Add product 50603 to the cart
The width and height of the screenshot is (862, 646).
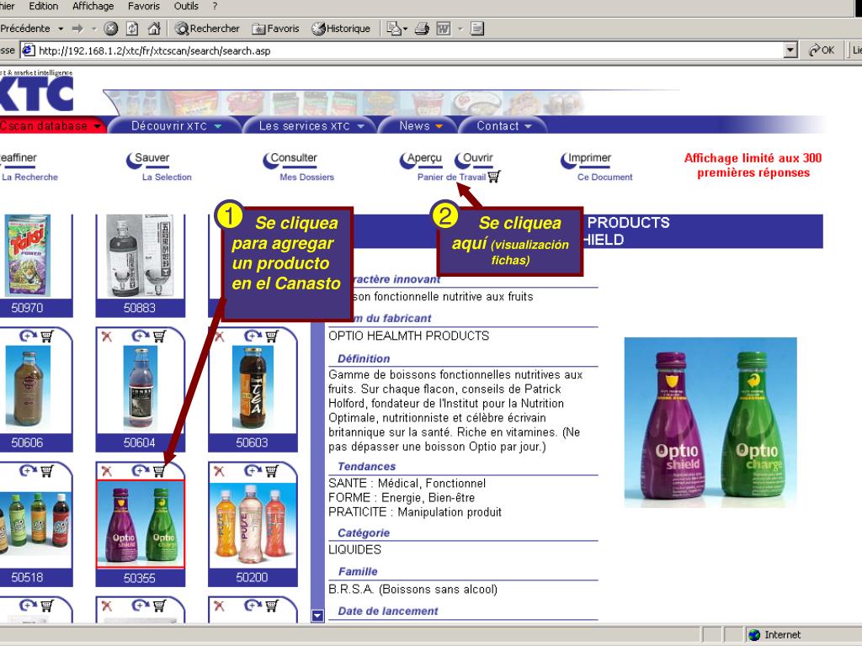click(272, 336)
